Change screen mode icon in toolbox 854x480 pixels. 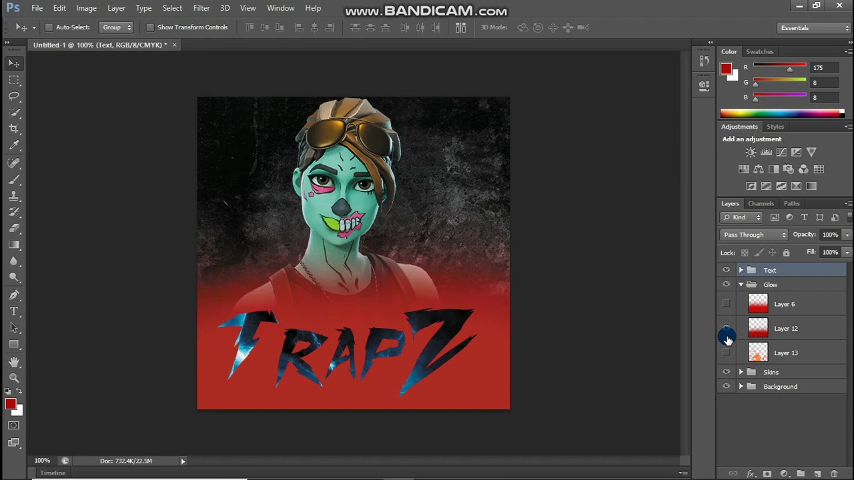[14, 442]
